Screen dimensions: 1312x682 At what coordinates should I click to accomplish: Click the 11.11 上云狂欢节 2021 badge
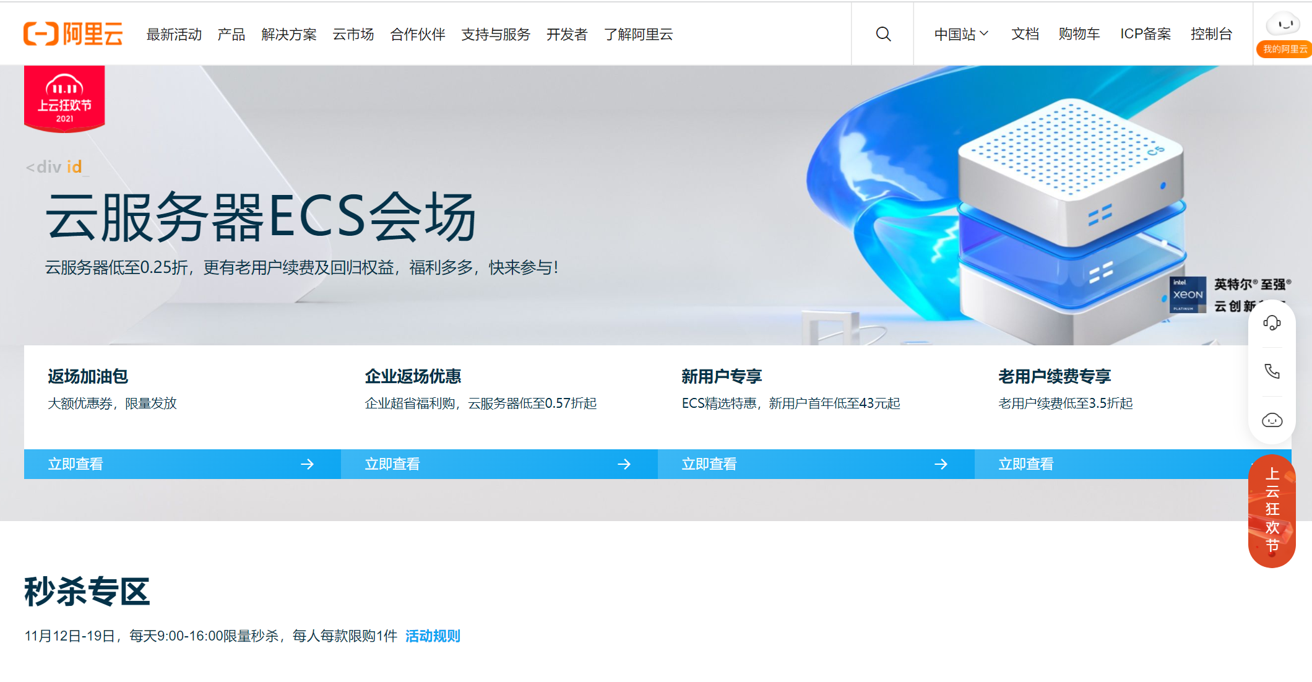pos(64,99)
